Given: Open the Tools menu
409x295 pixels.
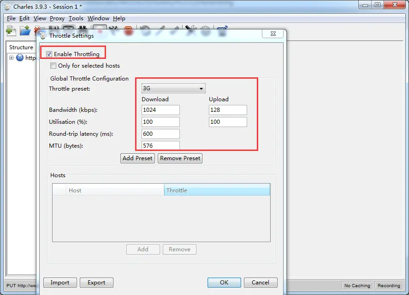Looking at the screenshot, I should coord(76,18).
